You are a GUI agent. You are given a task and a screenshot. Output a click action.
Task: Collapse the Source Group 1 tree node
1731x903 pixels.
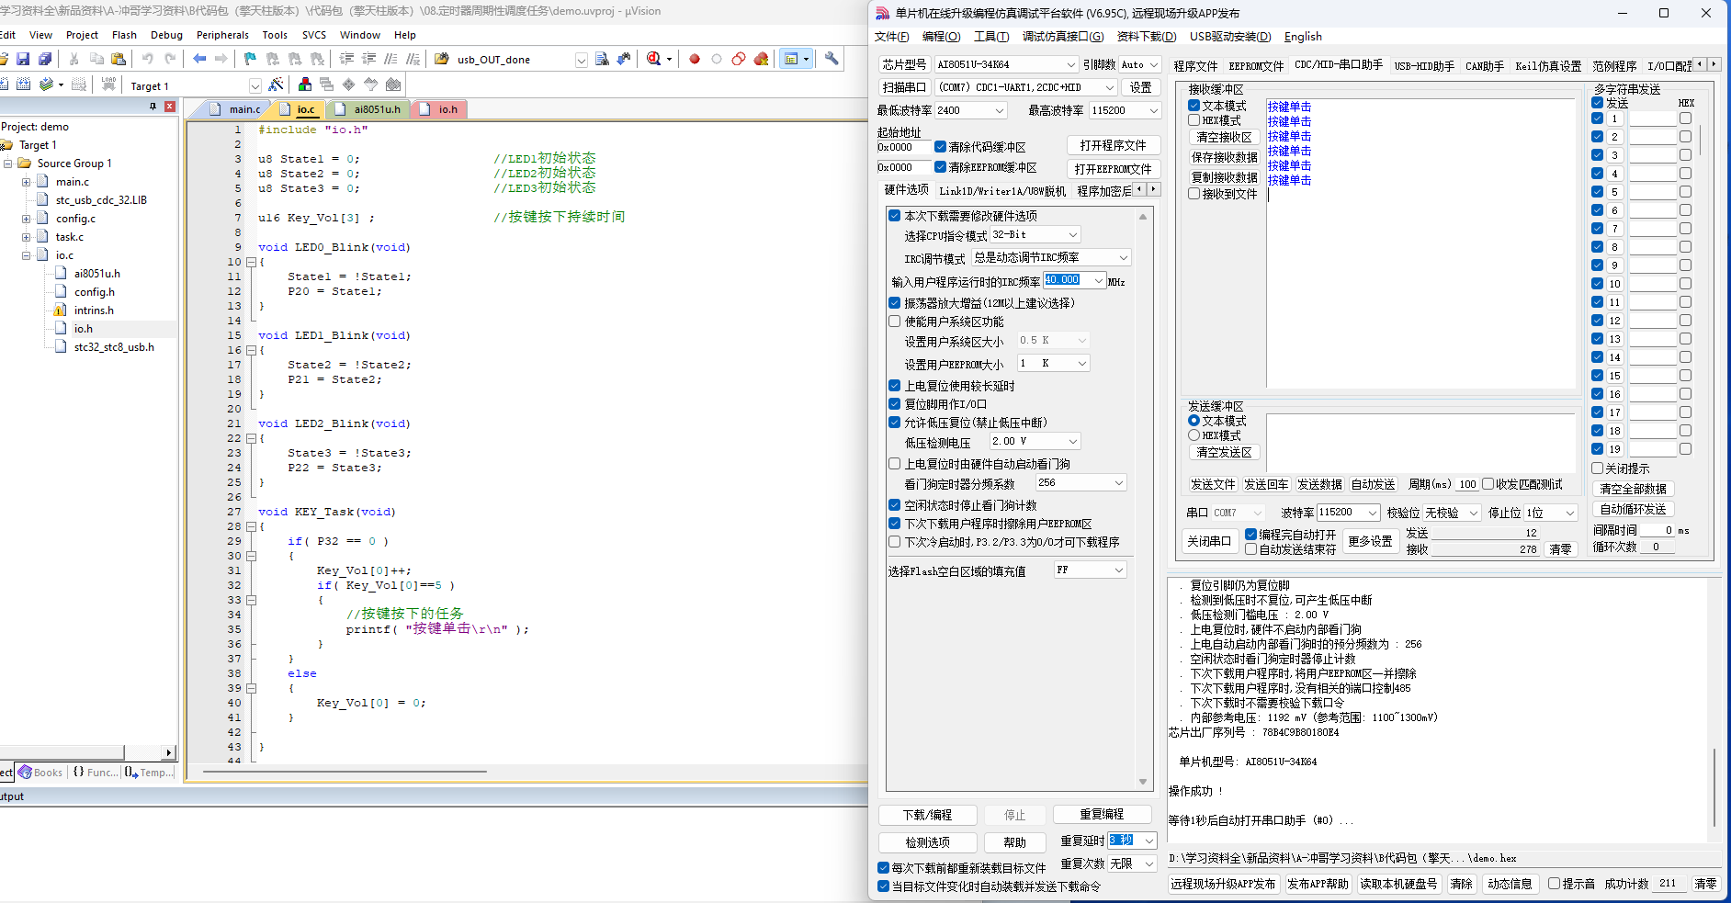click(x=8, y=164)
